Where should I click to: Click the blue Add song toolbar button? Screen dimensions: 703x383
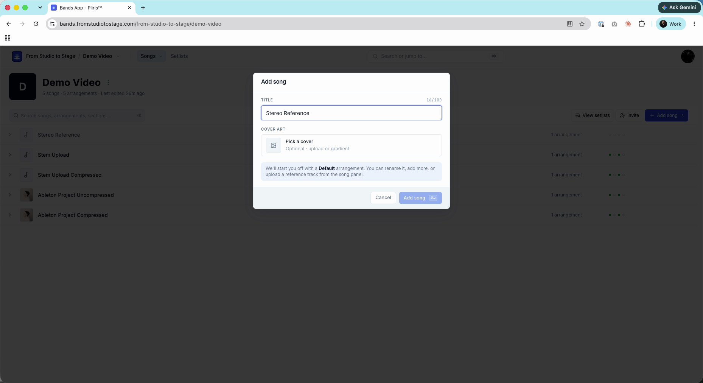pos(666,115)
